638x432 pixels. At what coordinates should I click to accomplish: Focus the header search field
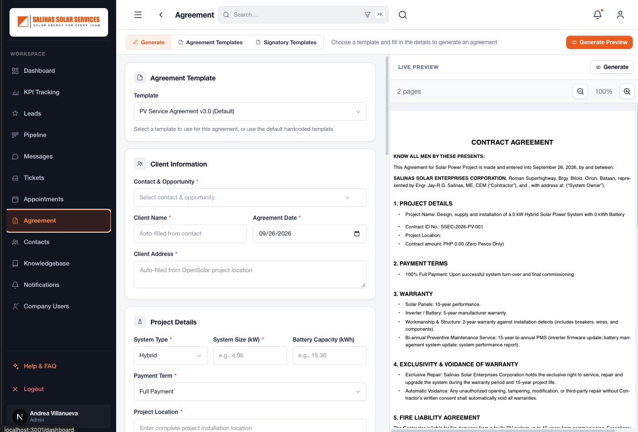(x=303, y=15)
